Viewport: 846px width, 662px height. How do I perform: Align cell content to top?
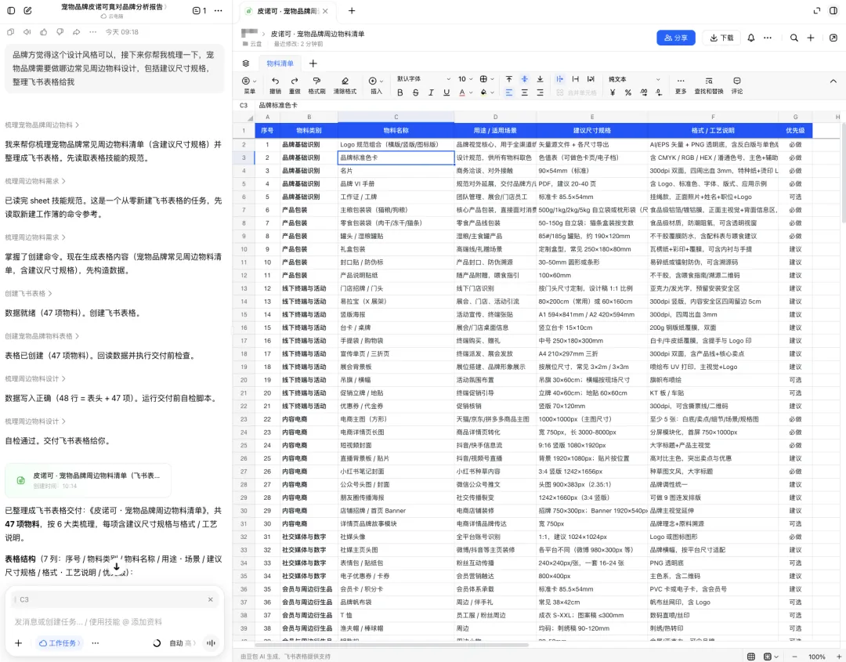click(509, 79)
